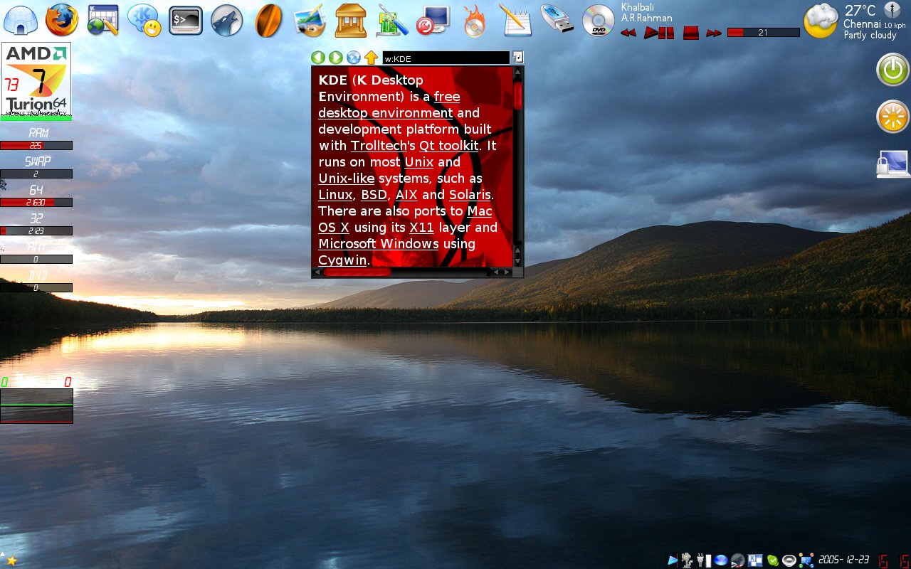This screenshot has width=911, height=569.
Task: Click the 2005-12-23 date display
Action: [x=843, y=560]
